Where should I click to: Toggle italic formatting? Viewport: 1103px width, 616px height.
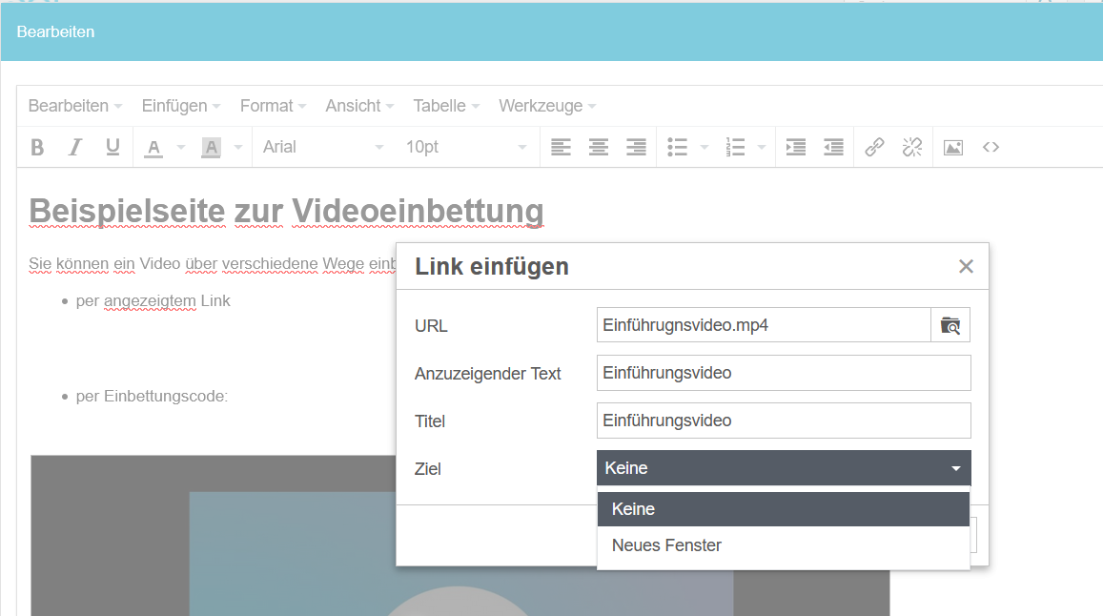coord(74,147)
